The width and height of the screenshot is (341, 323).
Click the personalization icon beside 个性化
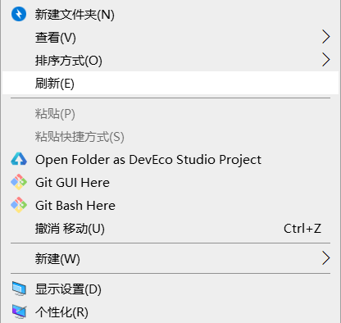point(19,312)
